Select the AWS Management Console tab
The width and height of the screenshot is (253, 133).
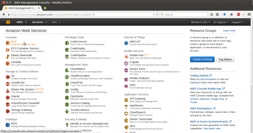pos(22,8)
